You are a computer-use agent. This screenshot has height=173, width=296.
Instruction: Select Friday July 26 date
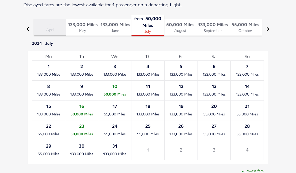click(181, 130)
